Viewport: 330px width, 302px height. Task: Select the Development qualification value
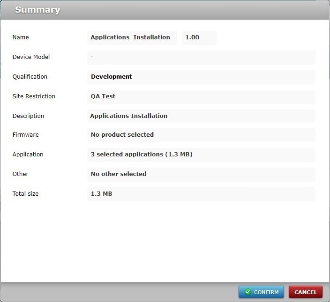pos(201,77)
